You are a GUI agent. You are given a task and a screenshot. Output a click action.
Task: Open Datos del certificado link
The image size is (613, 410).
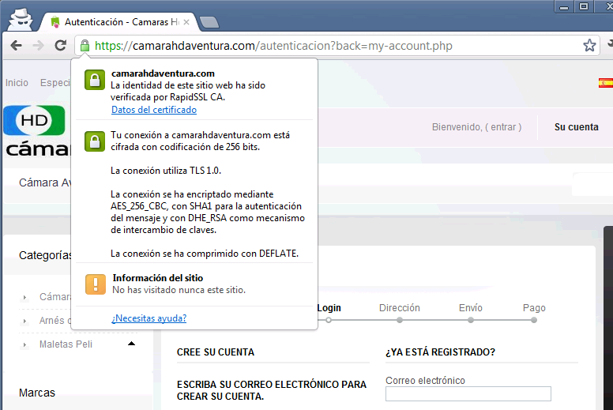point(154,110)
